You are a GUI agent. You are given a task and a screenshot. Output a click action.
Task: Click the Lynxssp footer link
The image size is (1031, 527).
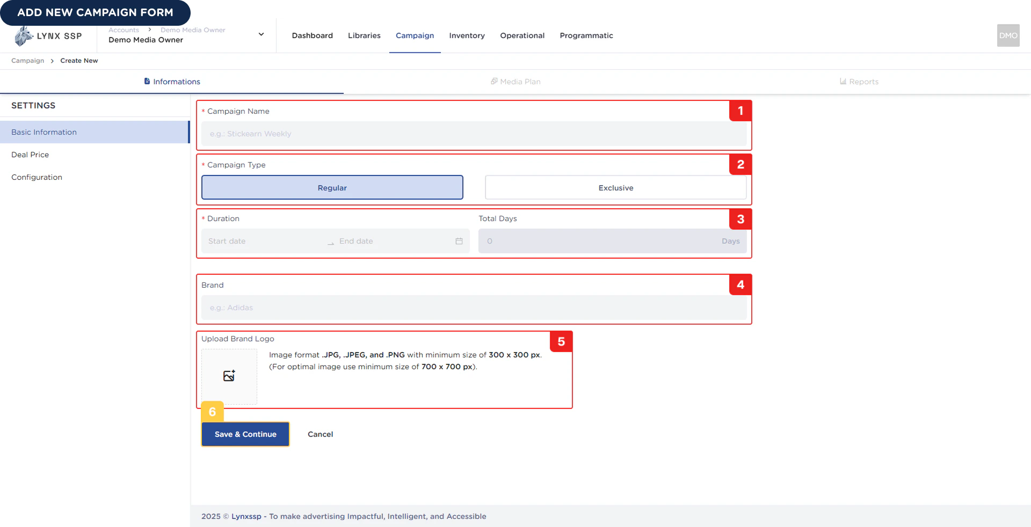246,516
